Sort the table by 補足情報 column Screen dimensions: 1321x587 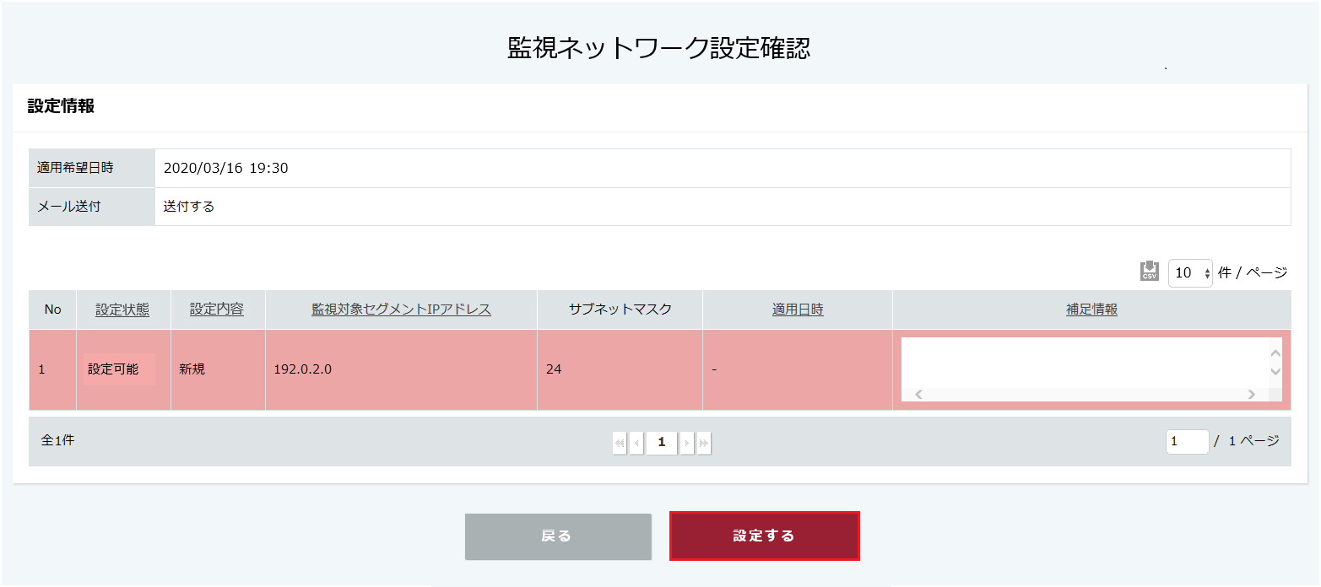tap(1091, 310)
